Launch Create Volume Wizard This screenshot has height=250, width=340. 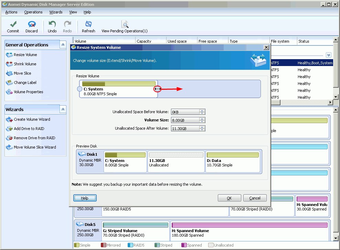point(32,120)
